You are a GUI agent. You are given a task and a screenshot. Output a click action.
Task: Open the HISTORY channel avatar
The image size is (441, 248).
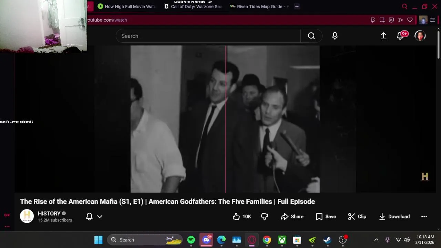coord(27,216)
